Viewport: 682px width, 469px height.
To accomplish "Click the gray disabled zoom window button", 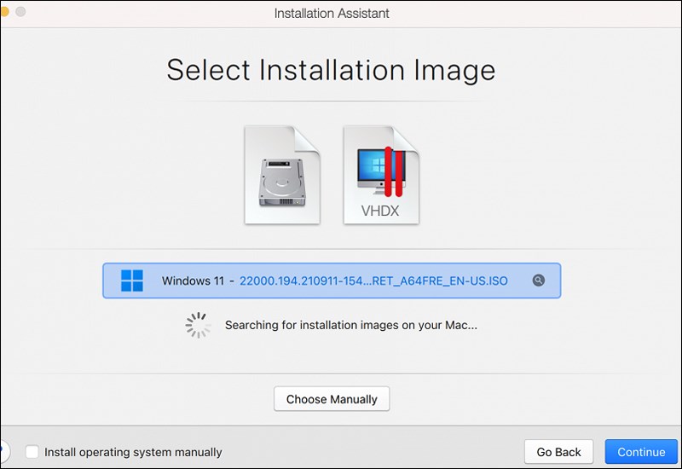I will pos(20,12).
